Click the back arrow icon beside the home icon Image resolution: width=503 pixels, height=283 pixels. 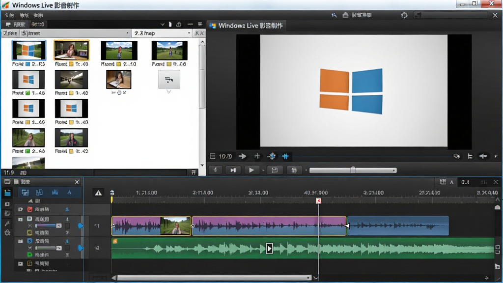click(334, 15)
